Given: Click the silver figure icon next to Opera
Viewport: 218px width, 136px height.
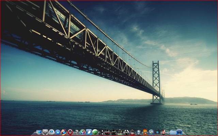Looking at the screenshot, I should 76,132.
